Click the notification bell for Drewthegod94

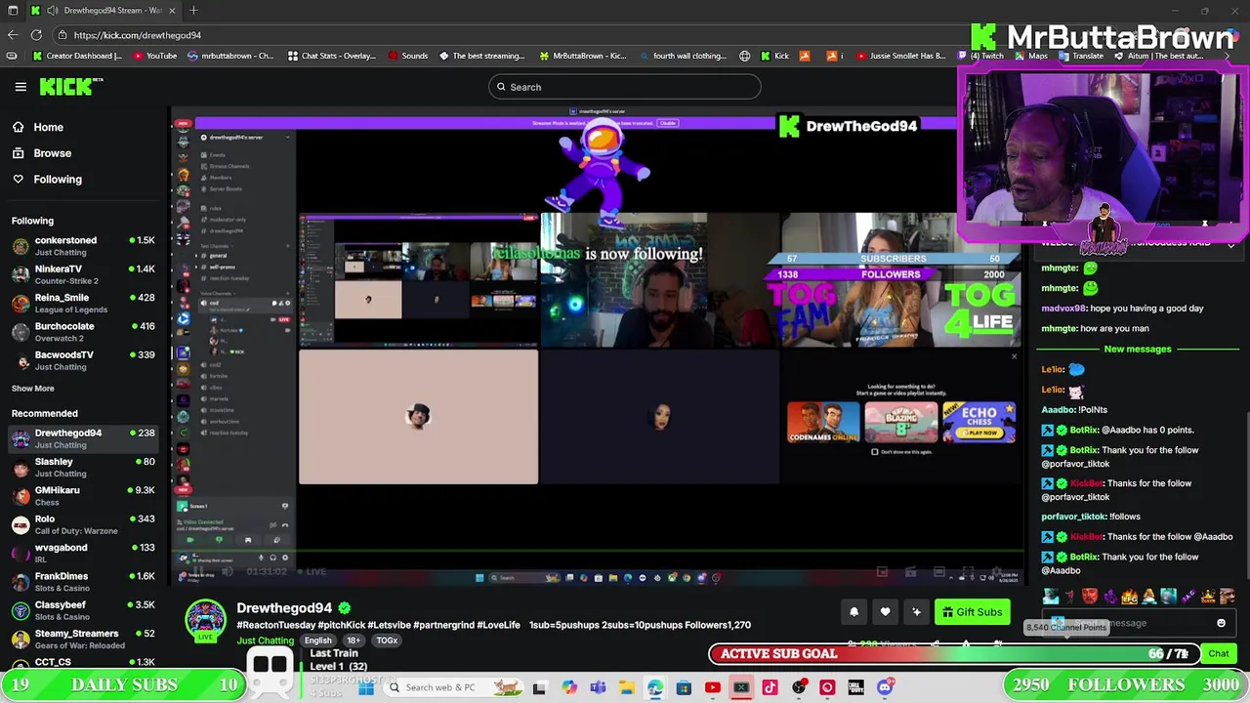854,612
